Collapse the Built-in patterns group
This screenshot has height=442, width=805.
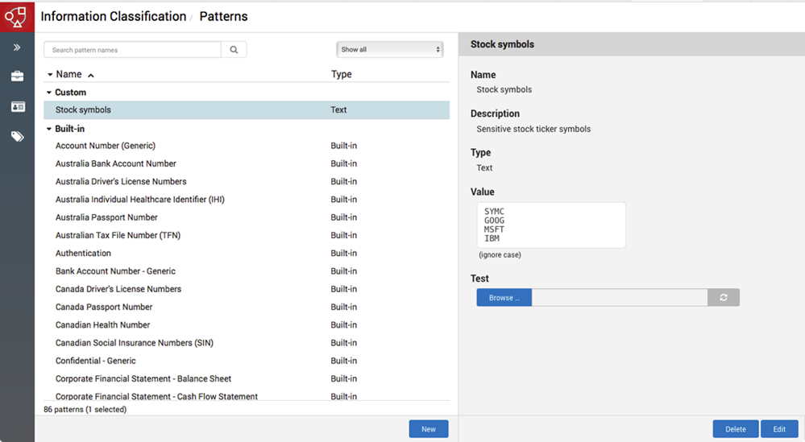click(49, 129)
